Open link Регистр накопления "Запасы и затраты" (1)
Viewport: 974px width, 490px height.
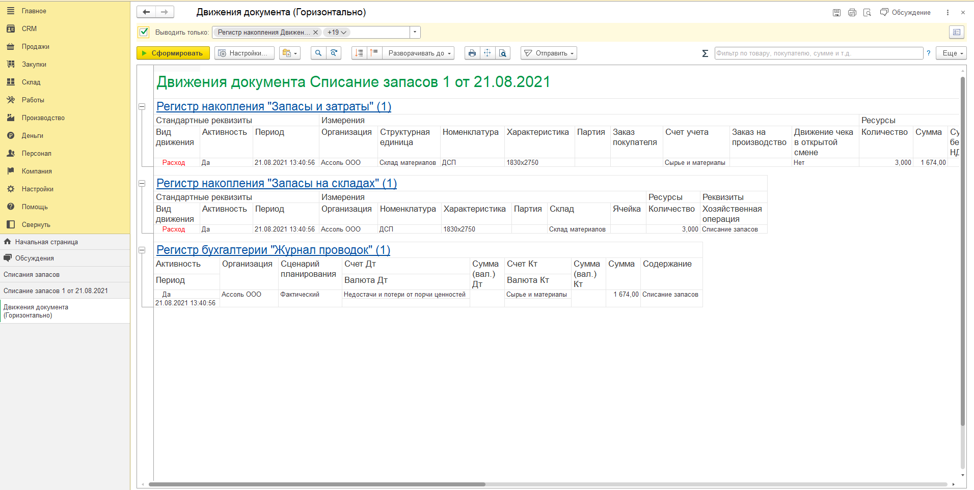pos(274,106)
